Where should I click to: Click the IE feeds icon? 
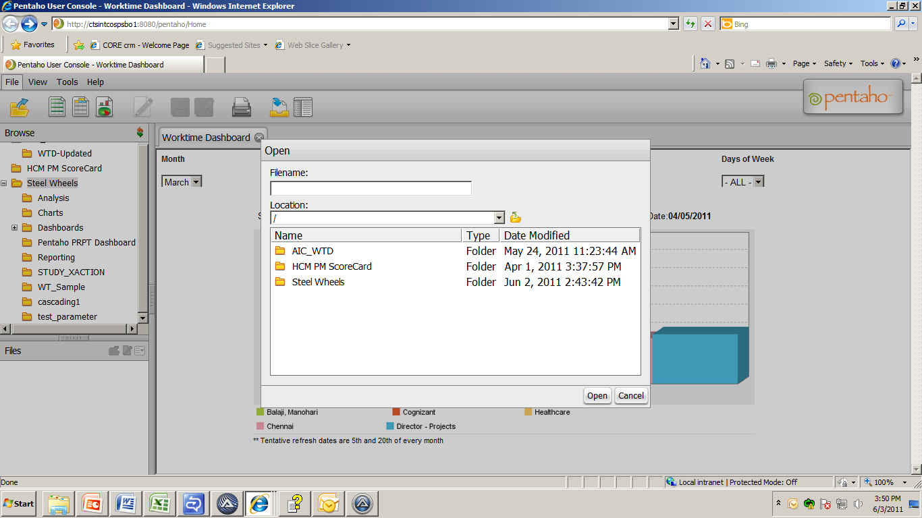pos(730,63)
